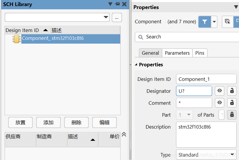Viewport: 239px width, 160px height.
Task: Collapse supplier section with double chevron
Action: coord(124,134)
